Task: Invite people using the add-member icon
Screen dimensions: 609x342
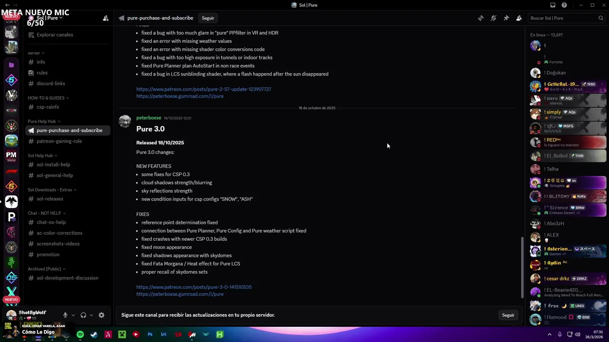Action: pyautogui.click(x=106, y=18)
